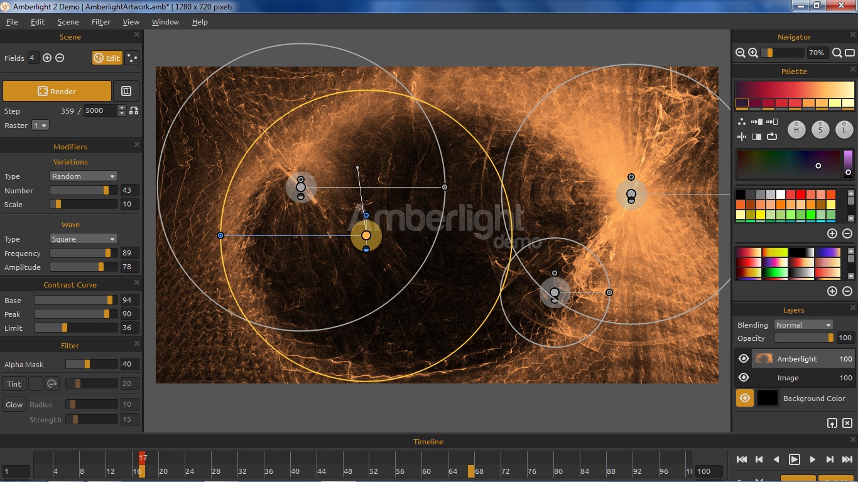Toggle the Glow filter
The height and width of the screenshot is (482, 858).
point(14,405)
